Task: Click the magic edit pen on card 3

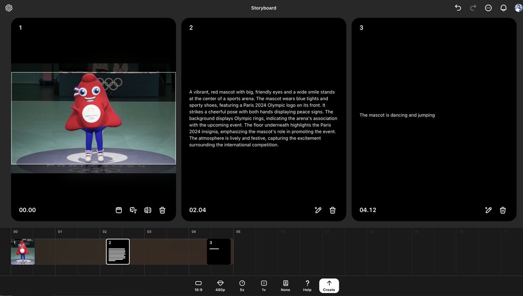Action: [489, 210]
